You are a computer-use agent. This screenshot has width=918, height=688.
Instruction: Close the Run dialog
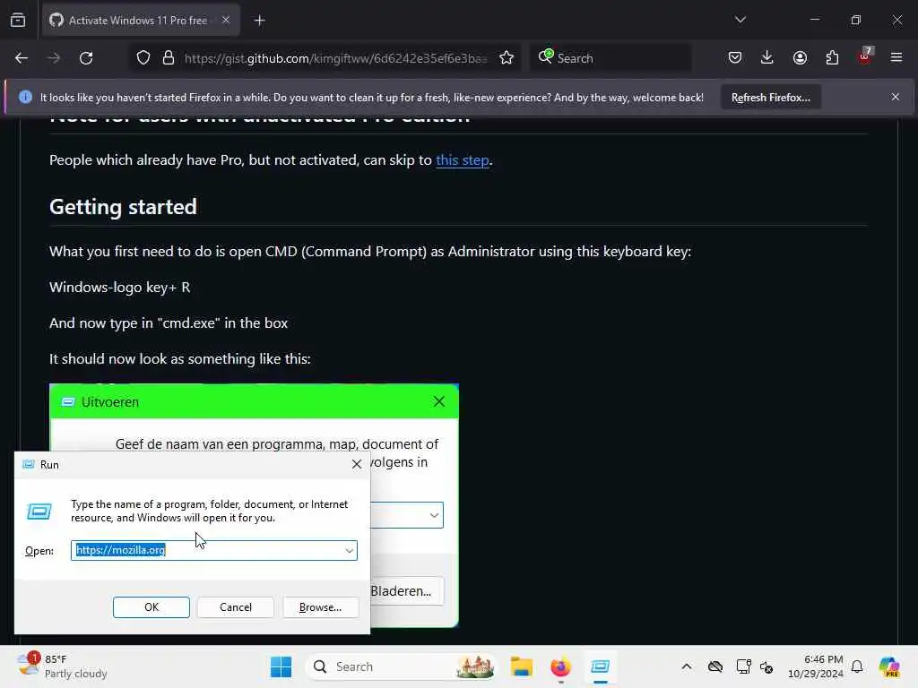point(356,465)
